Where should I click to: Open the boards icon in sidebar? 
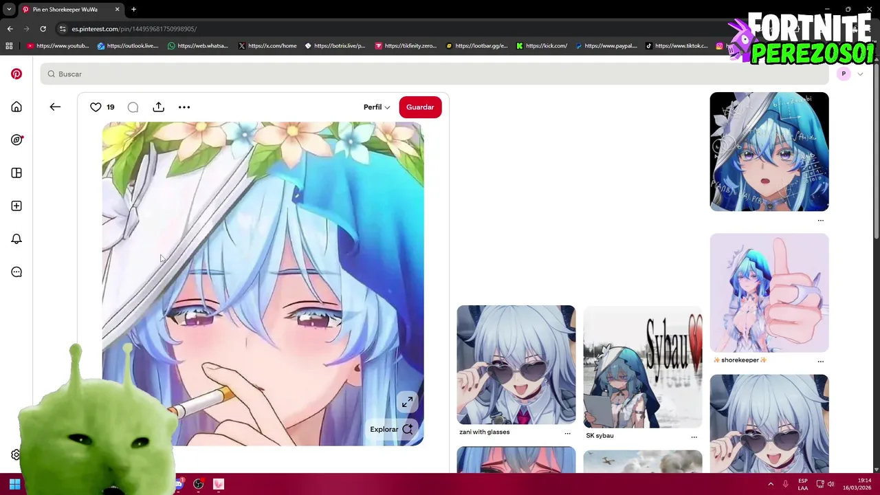tap(16, 173)
